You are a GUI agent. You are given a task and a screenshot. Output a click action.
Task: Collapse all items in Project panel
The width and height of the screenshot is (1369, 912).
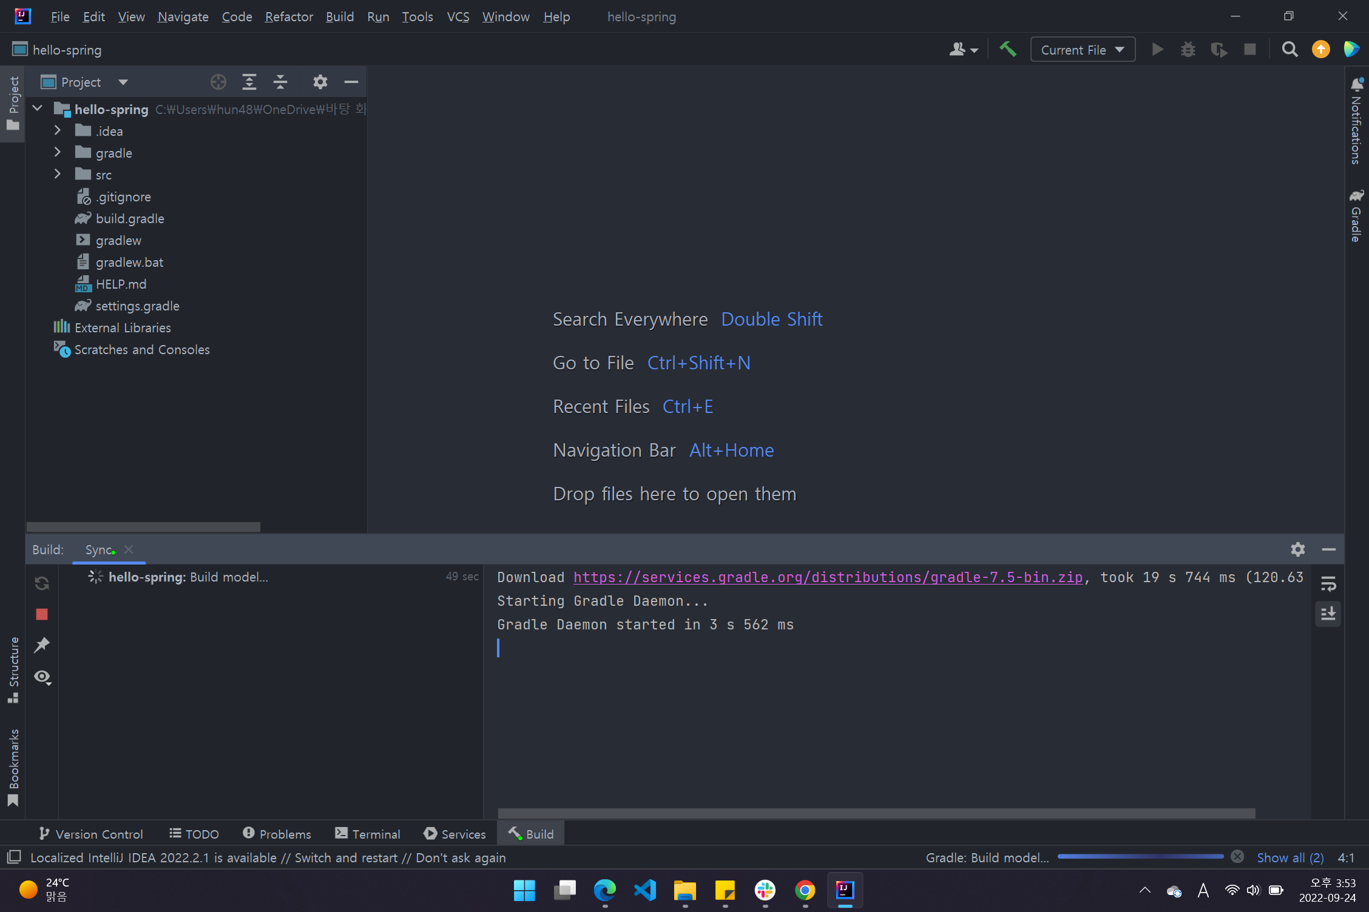pyautogui.click(x=280, y=82)
